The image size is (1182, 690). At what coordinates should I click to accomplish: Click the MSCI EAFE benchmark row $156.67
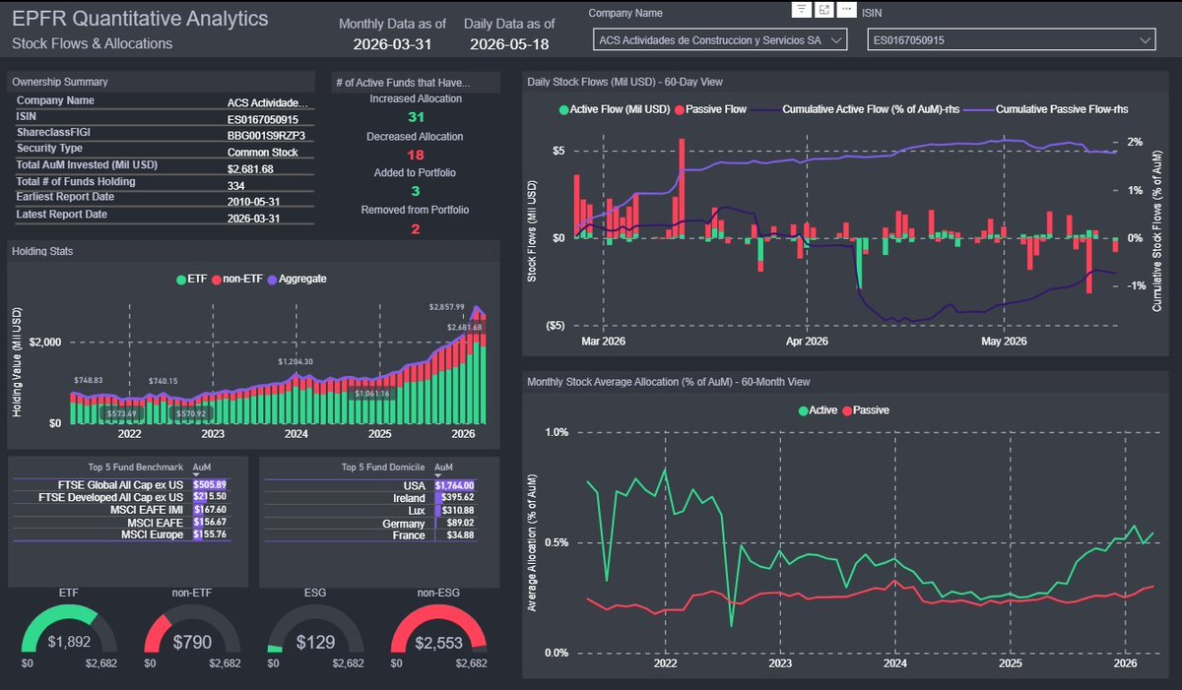(x=120, y=522)
